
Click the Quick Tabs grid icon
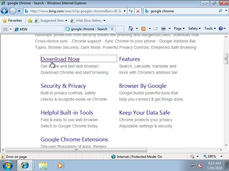5,29
